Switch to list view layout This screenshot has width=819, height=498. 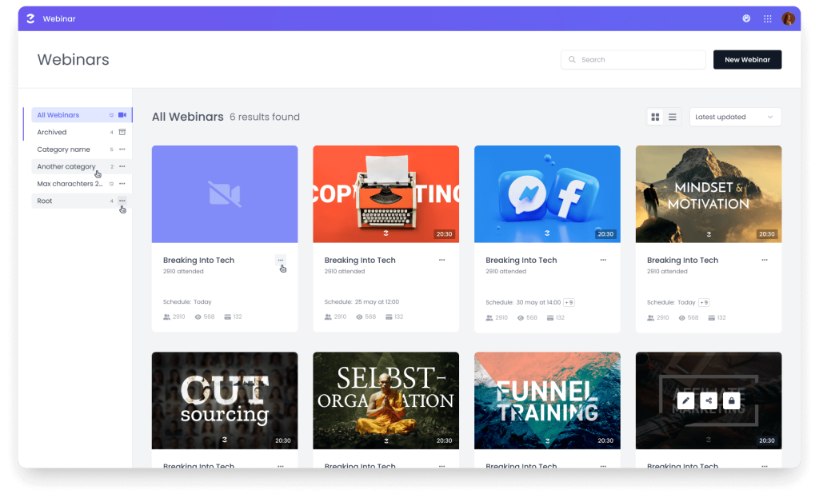[673, 117]
